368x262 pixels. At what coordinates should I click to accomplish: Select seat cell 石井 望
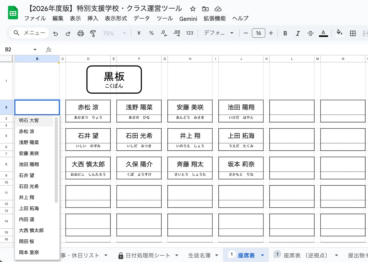coord(88,136)
